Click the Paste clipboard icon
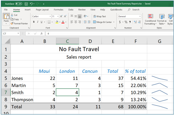 pos(6,16)
